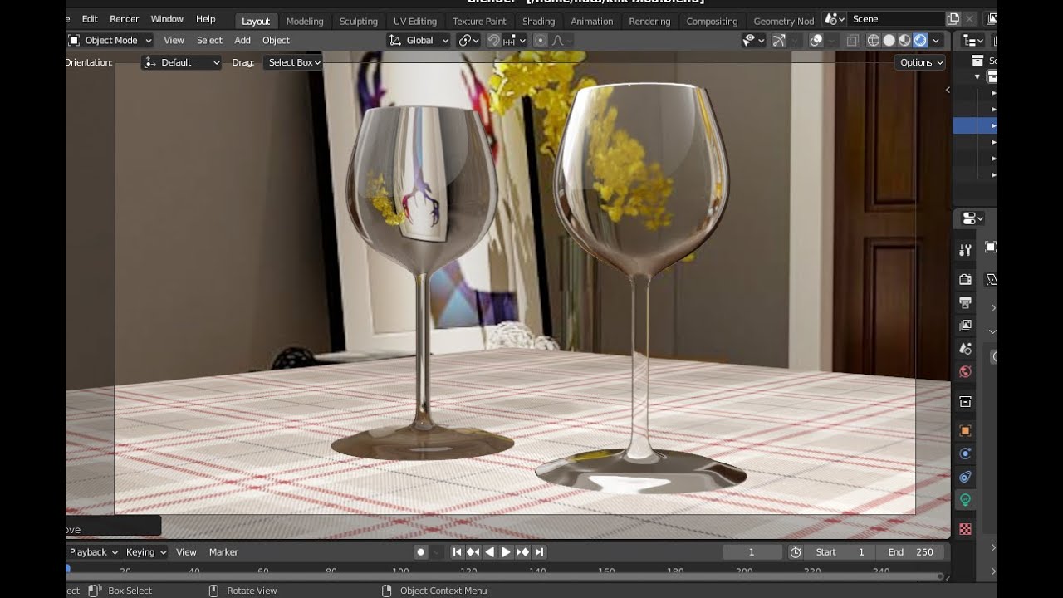
Task: Open the Keying dropdown in timeline
Action: click(x=145, y=552)
